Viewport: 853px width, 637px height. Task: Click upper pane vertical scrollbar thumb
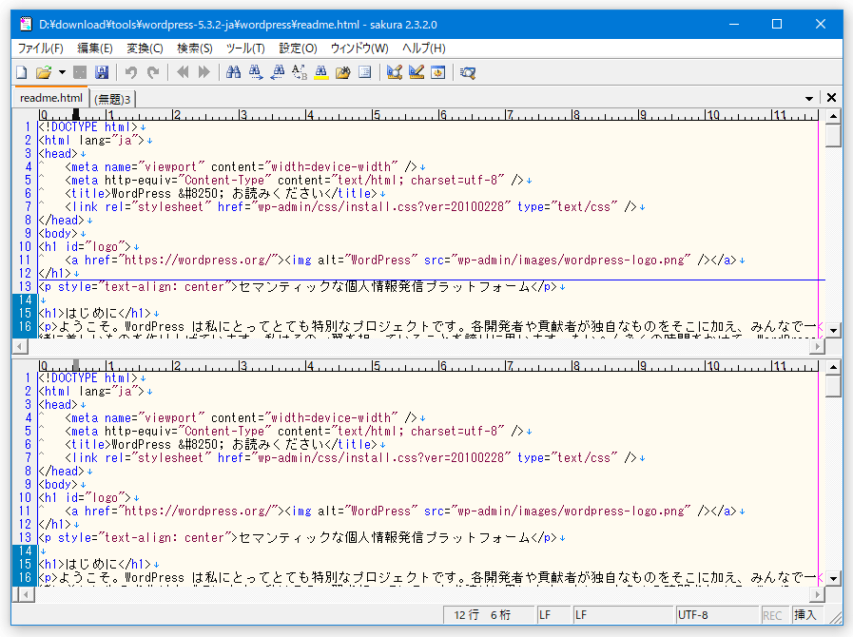point(833,135)
